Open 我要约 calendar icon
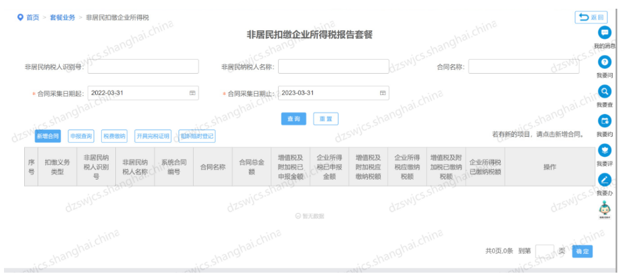 tap(605, 121)
